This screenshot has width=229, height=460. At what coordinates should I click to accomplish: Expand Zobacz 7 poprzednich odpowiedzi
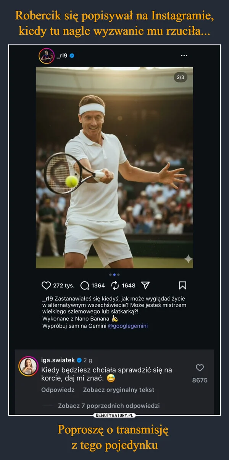(x=109, y=406)
